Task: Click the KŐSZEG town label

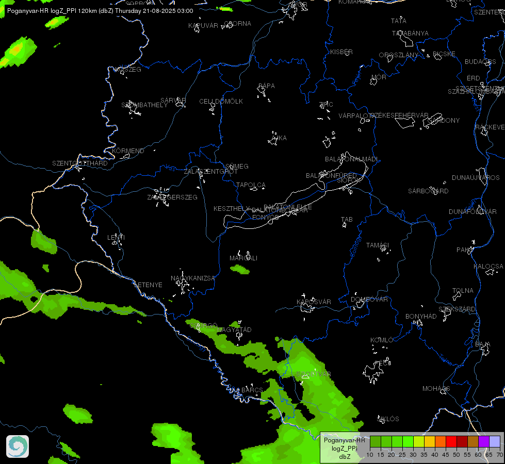Action: click(128, 69)
